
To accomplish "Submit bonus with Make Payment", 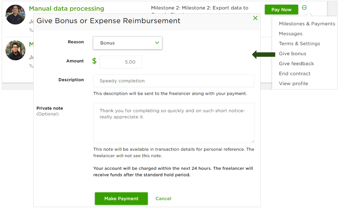I will pyautogui.click(x=121, y=199).
